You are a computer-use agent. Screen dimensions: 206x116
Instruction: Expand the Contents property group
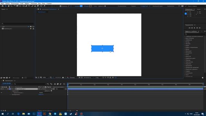[10, 91]
